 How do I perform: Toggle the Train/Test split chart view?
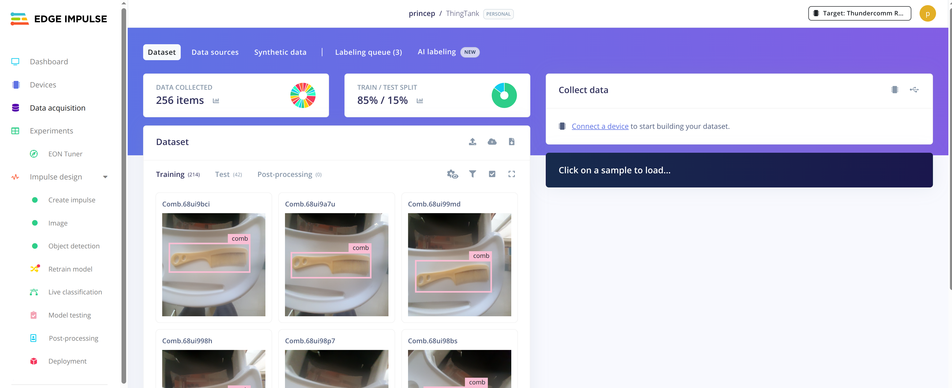419,101
